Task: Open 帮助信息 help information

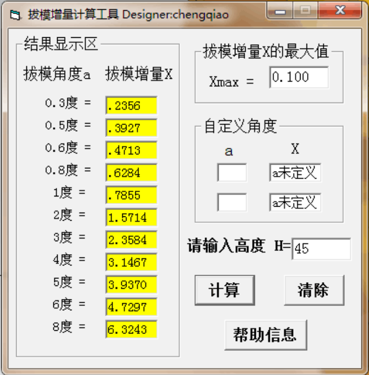Action: tap(265, 335)
